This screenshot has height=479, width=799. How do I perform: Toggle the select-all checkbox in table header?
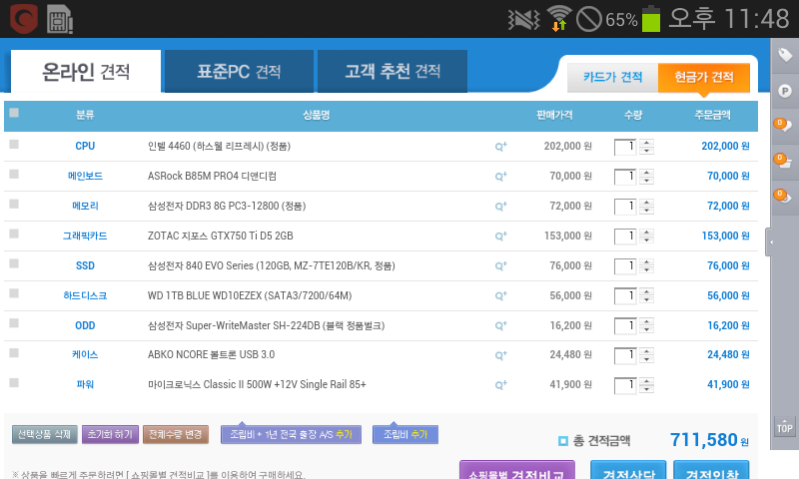tap(14, 113)
